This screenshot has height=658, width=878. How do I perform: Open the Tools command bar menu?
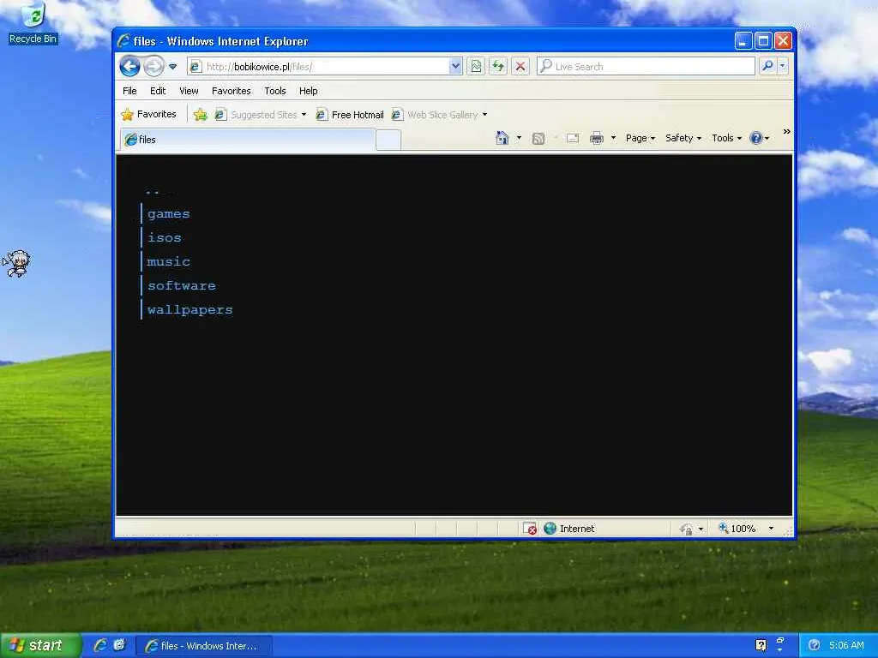726,138
